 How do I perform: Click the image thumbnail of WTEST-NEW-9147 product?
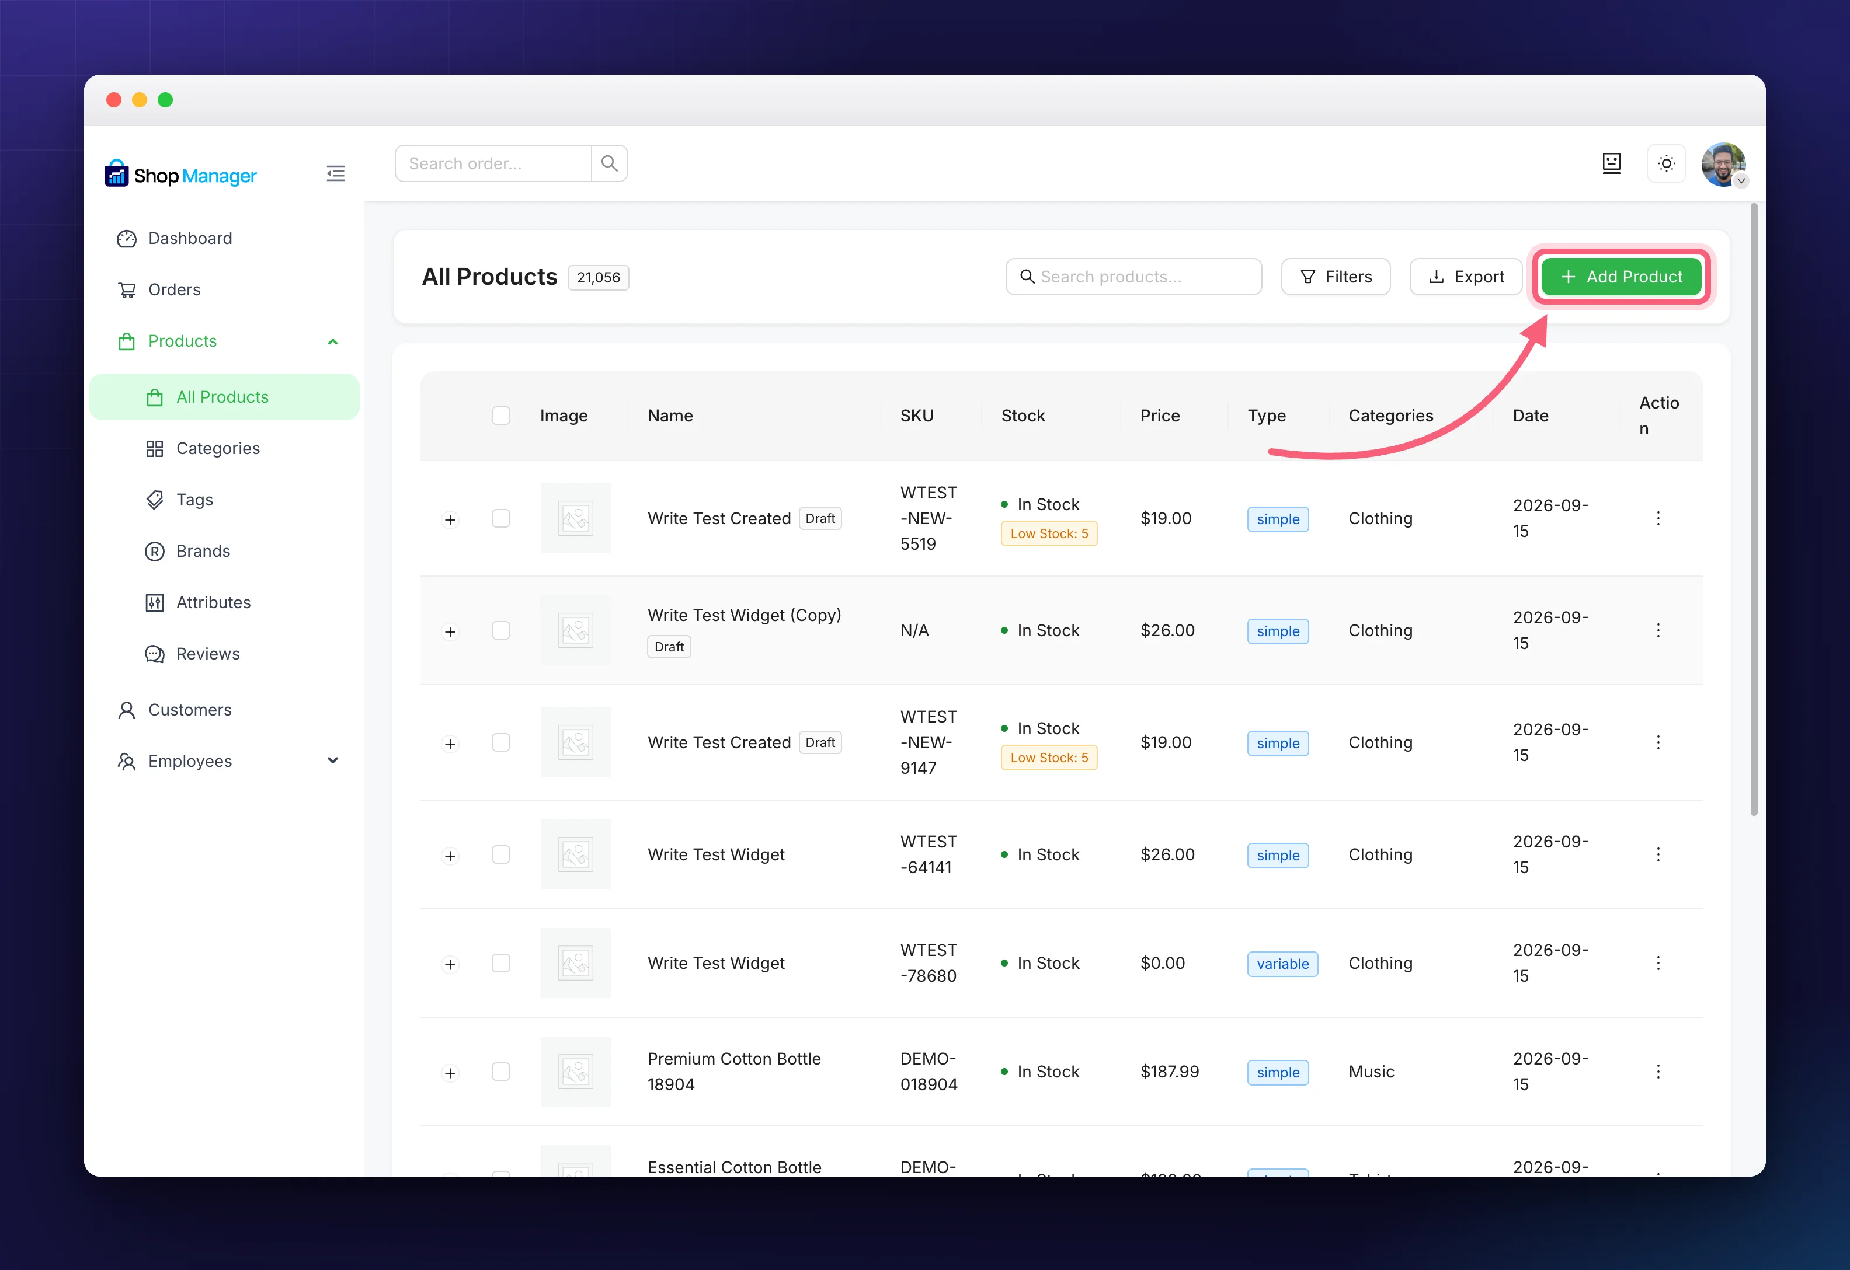point(576,742)
